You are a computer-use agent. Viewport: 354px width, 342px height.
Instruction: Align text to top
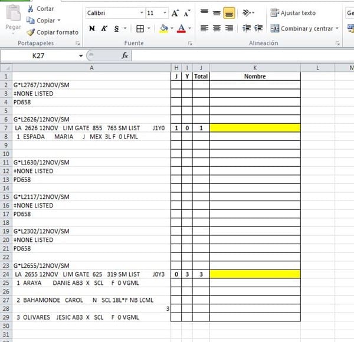point(204,11)
